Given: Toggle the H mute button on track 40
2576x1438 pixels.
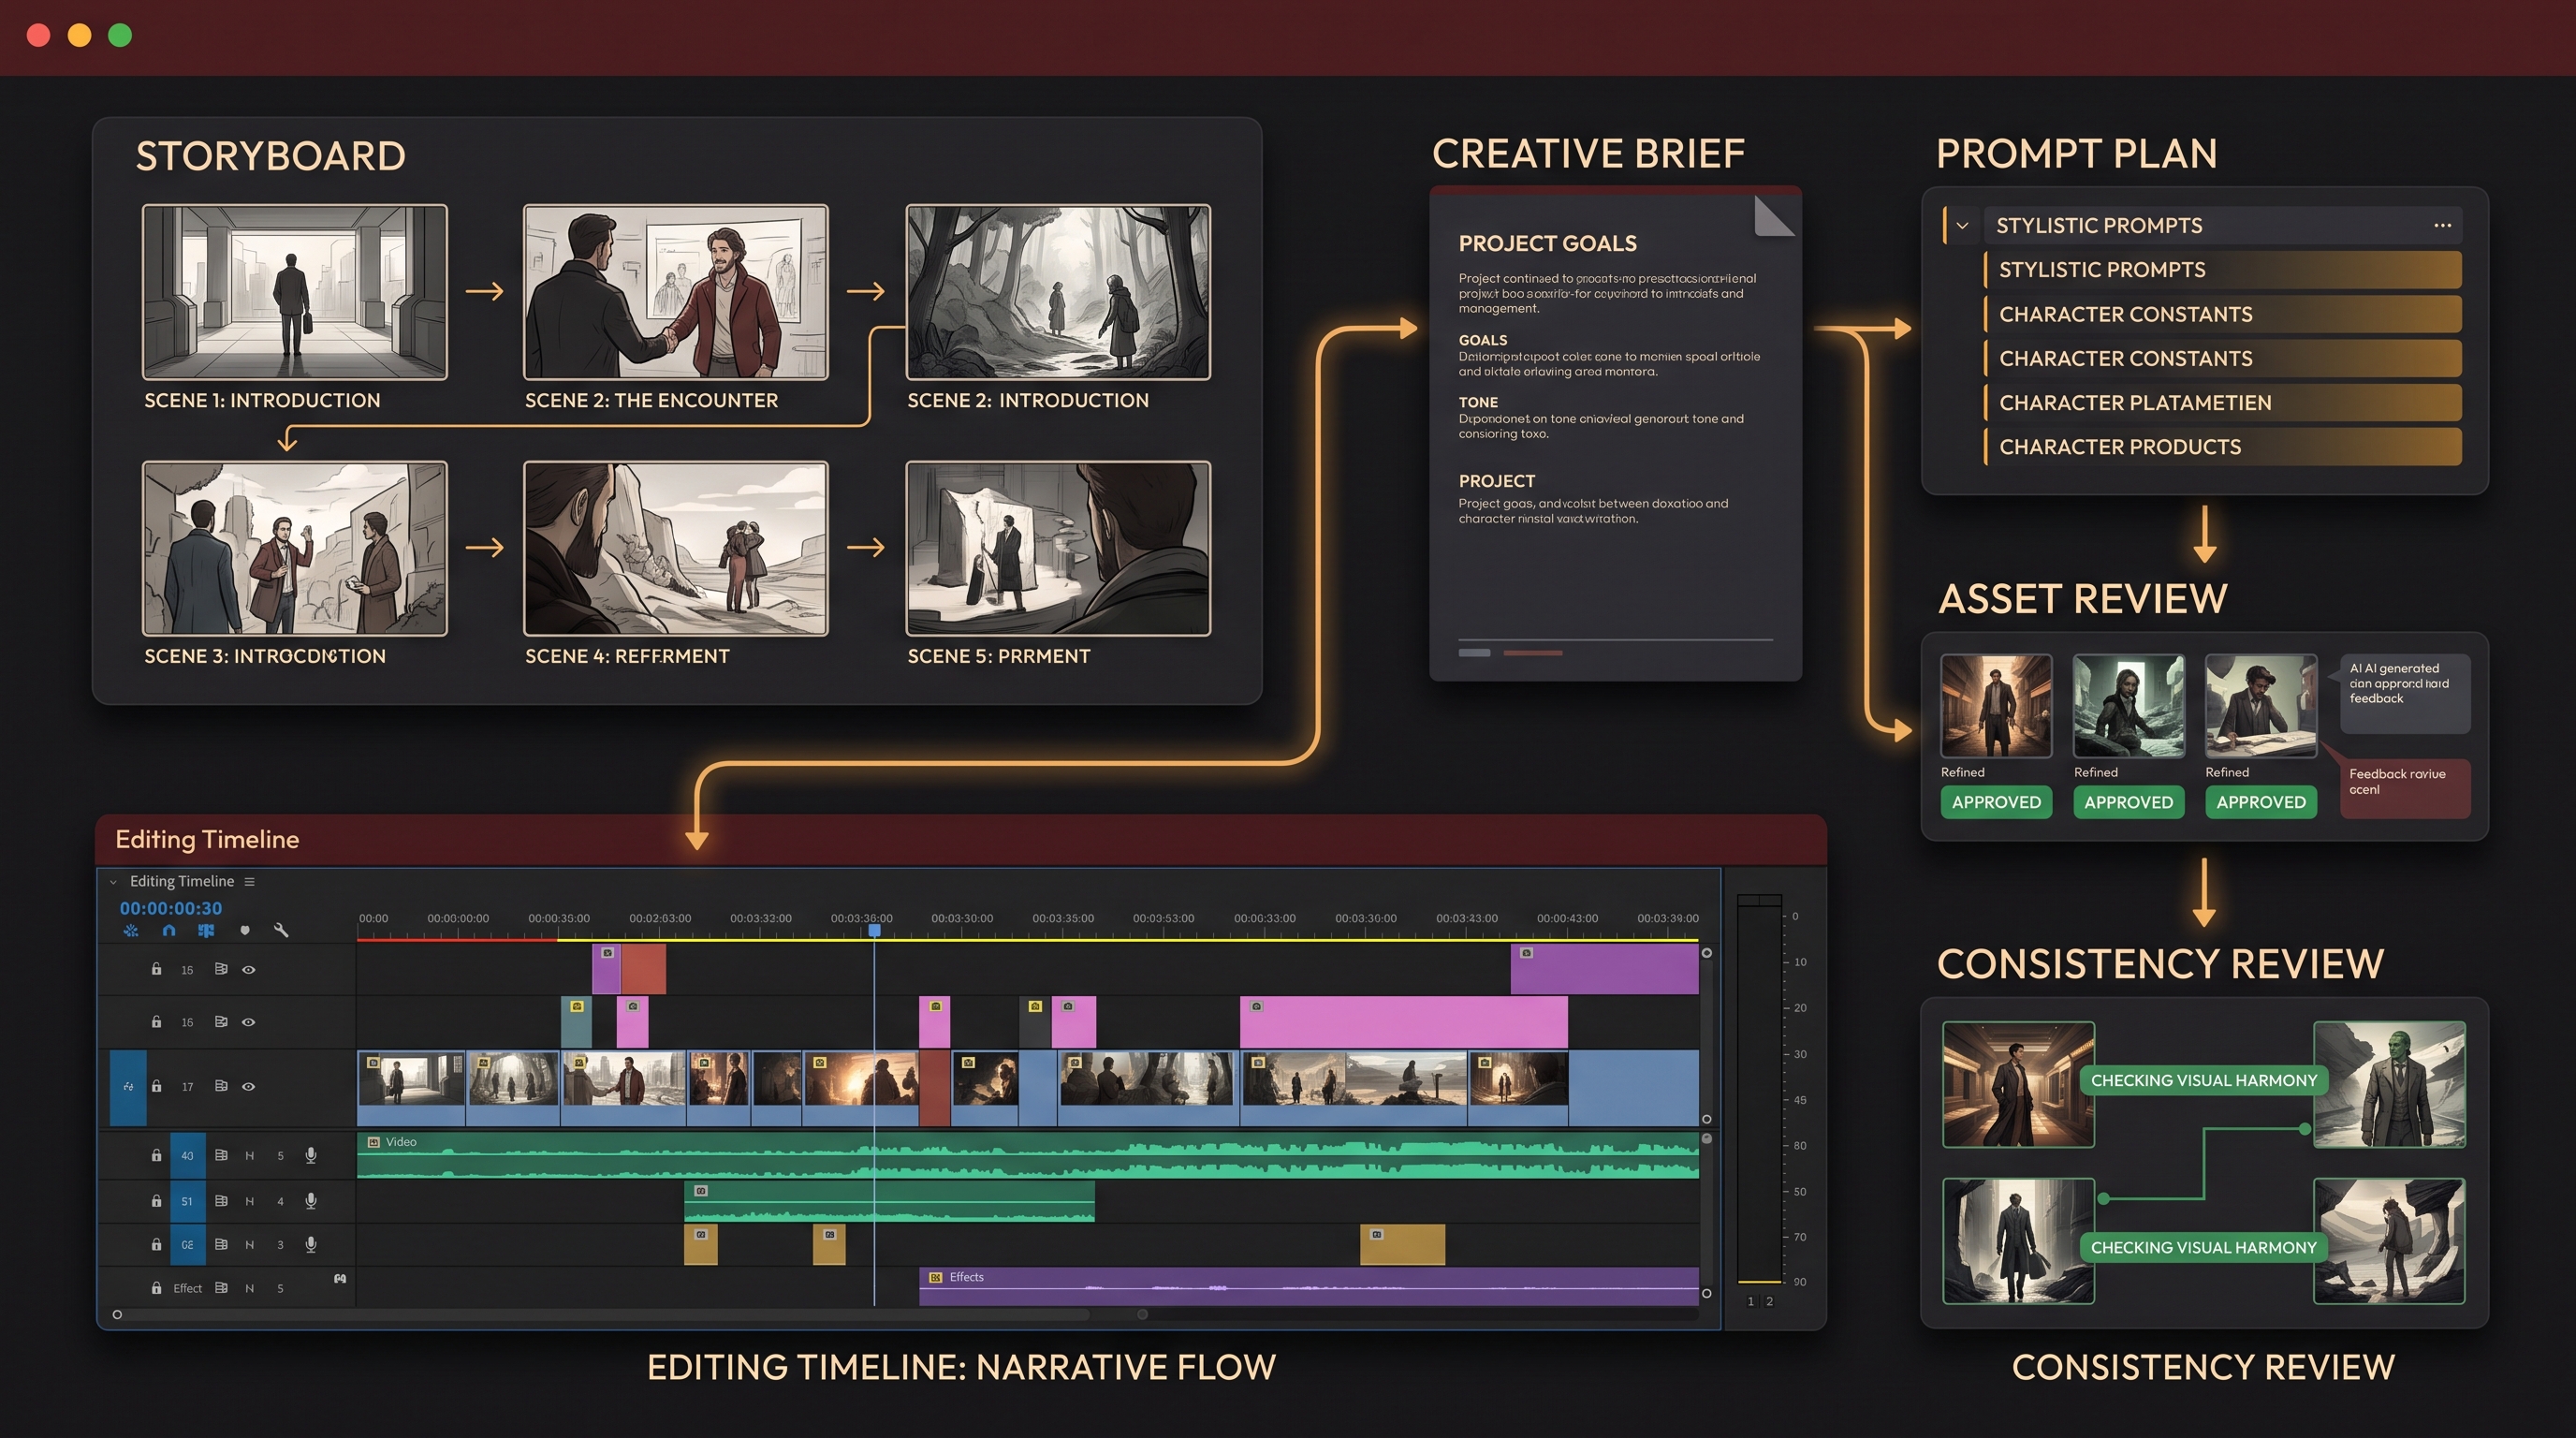Looking at the screenshot, I should tap(250, 1155).
